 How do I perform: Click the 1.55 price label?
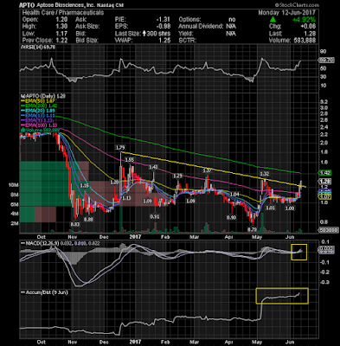click(130, 160)
